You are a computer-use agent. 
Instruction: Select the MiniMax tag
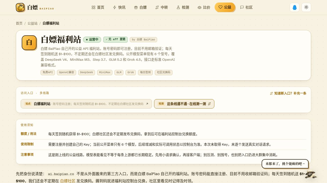pyautogui.click(x=105, y=72)
